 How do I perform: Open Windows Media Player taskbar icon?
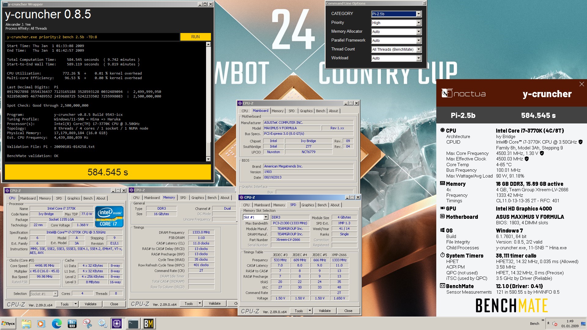pos(41,324)
